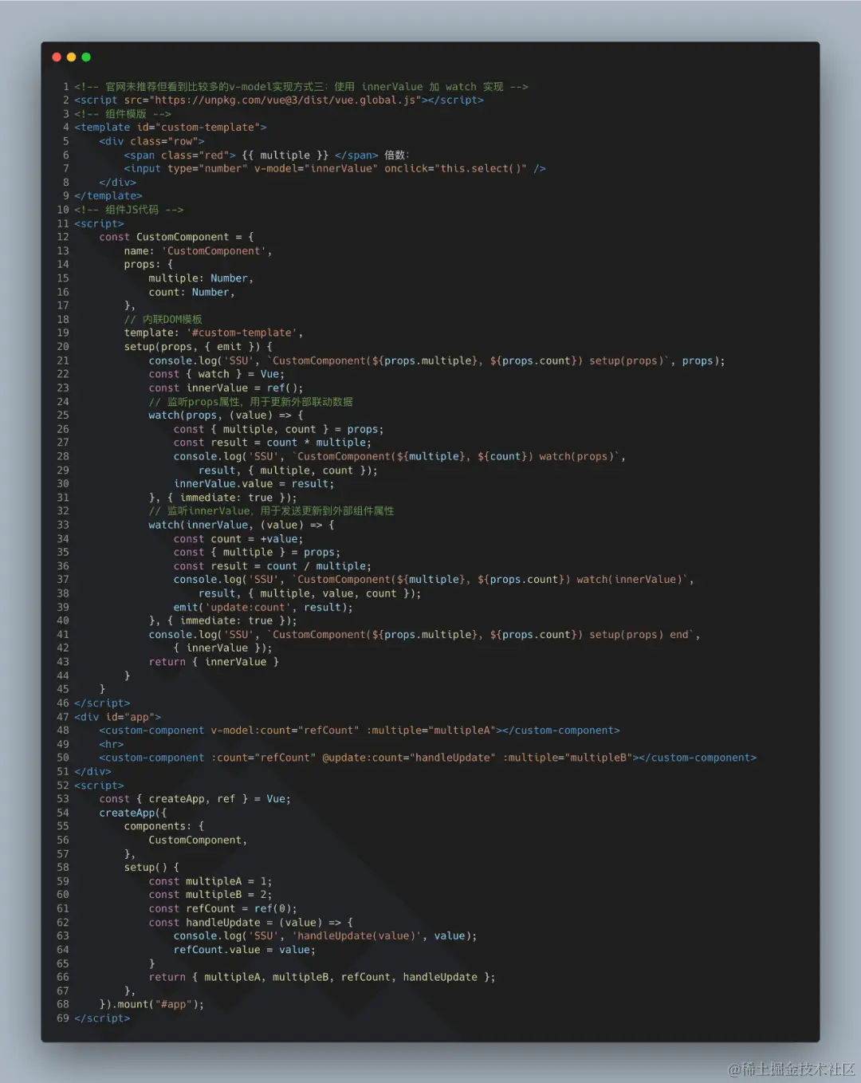Click the "watch(innerValue, (value) => {" call
The image size is (861, 1083).
[x=241, y=526]
